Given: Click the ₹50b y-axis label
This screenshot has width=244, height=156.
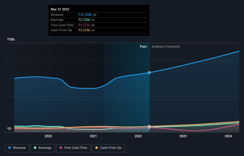Looking at the screenshot, I should [x=11, y=39].
